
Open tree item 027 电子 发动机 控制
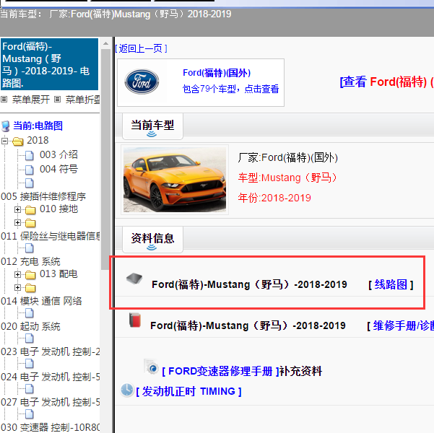coord(50,402)
